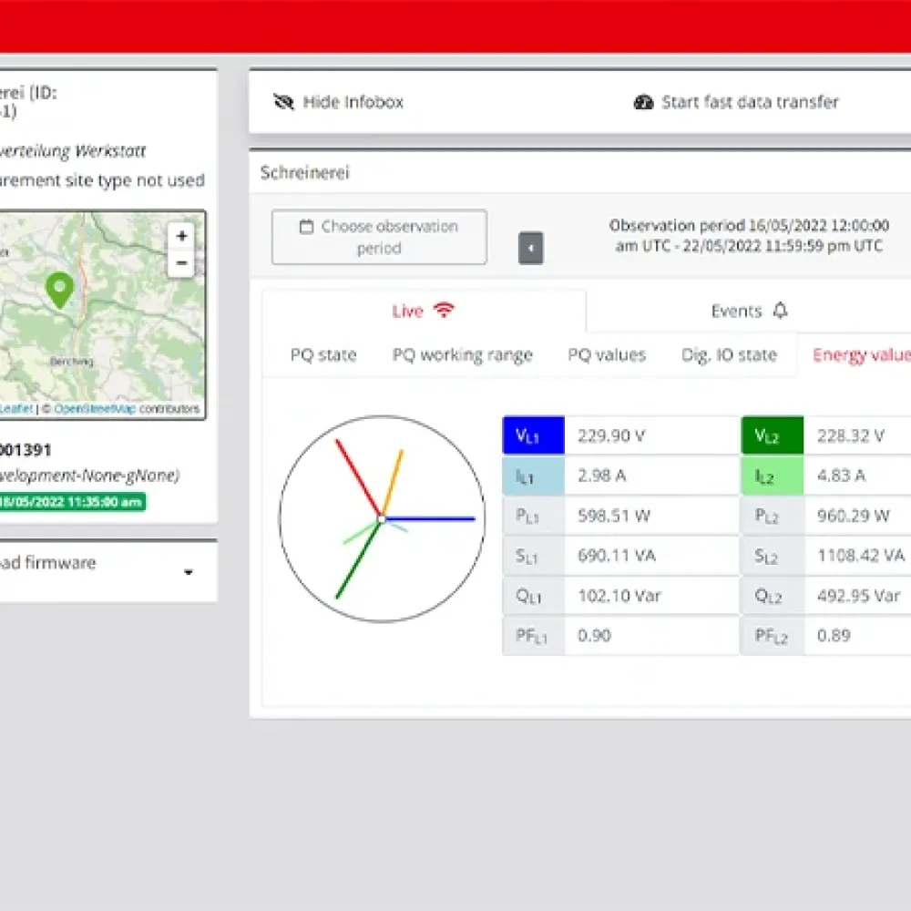Open the Choose observation period picker

pos(379,237)
